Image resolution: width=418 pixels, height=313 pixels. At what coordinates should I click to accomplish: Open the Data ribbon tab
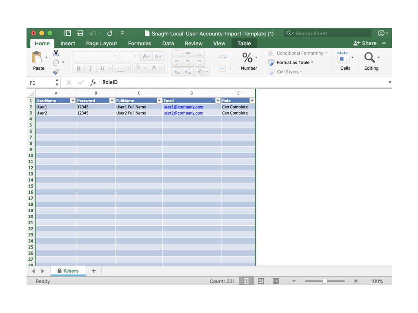click(168, 43)
